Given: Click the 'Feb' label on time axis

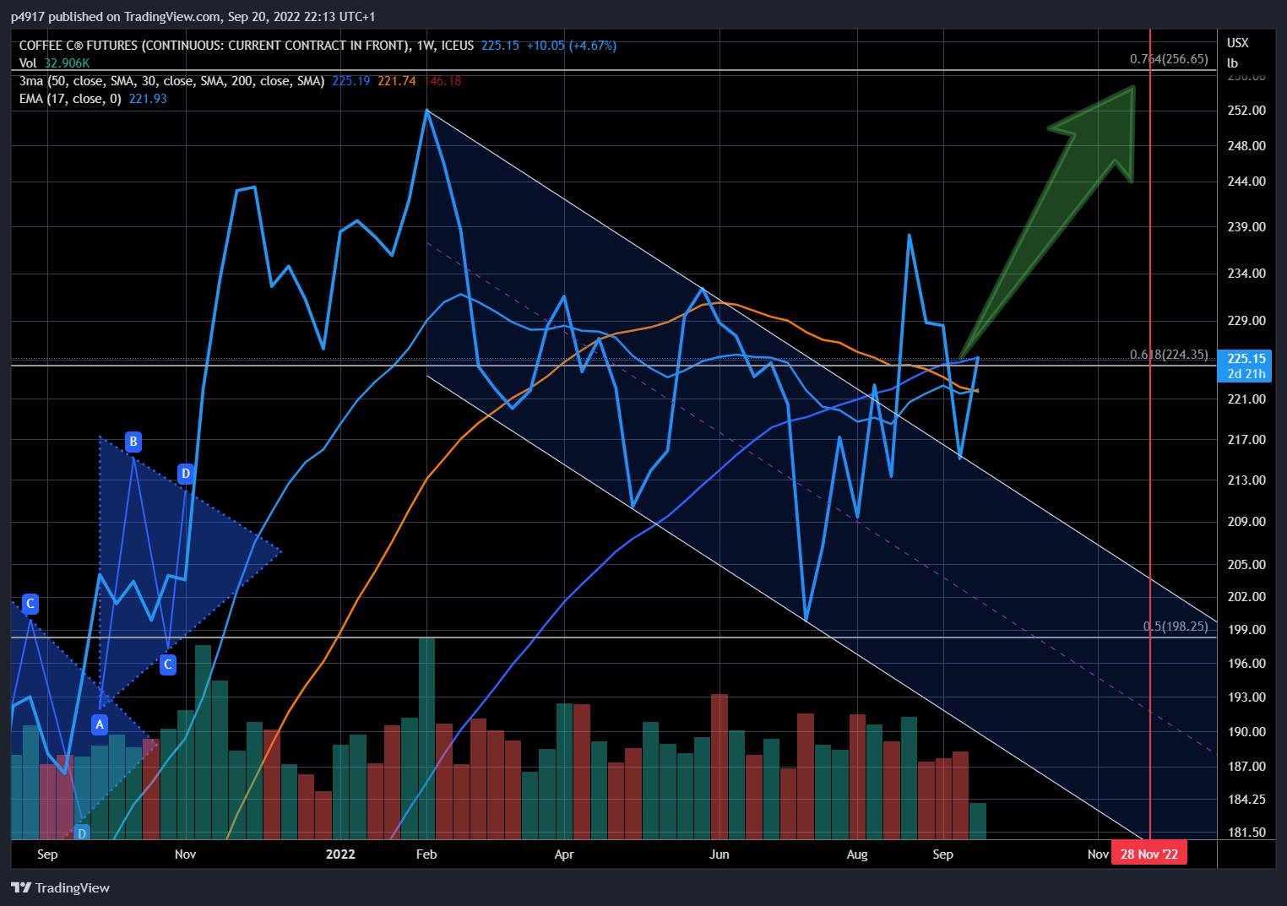Looking at the screenshot, I should tap(426, 854).
